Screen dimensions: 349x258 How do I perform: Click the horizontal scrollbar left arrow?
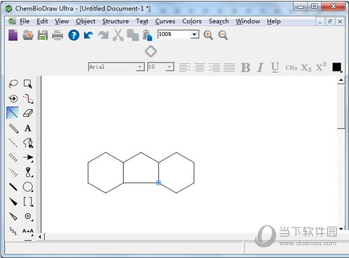coord(40,237)
